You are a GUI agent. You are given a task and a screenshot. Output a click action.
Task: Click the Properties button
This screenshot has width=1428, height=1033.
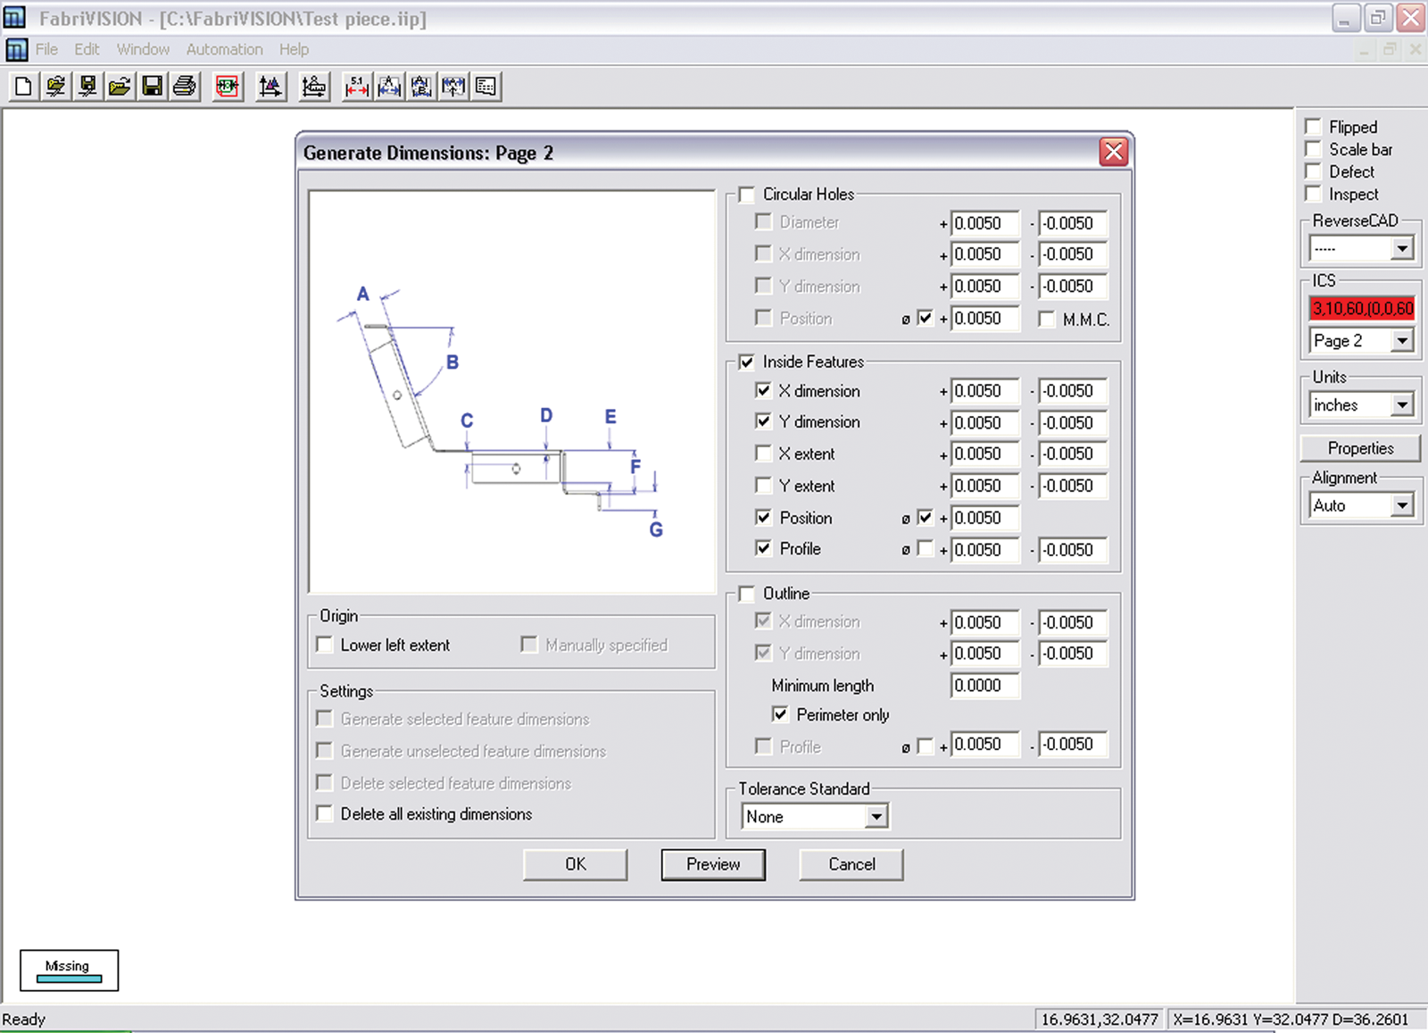(x=1360, y=448)
